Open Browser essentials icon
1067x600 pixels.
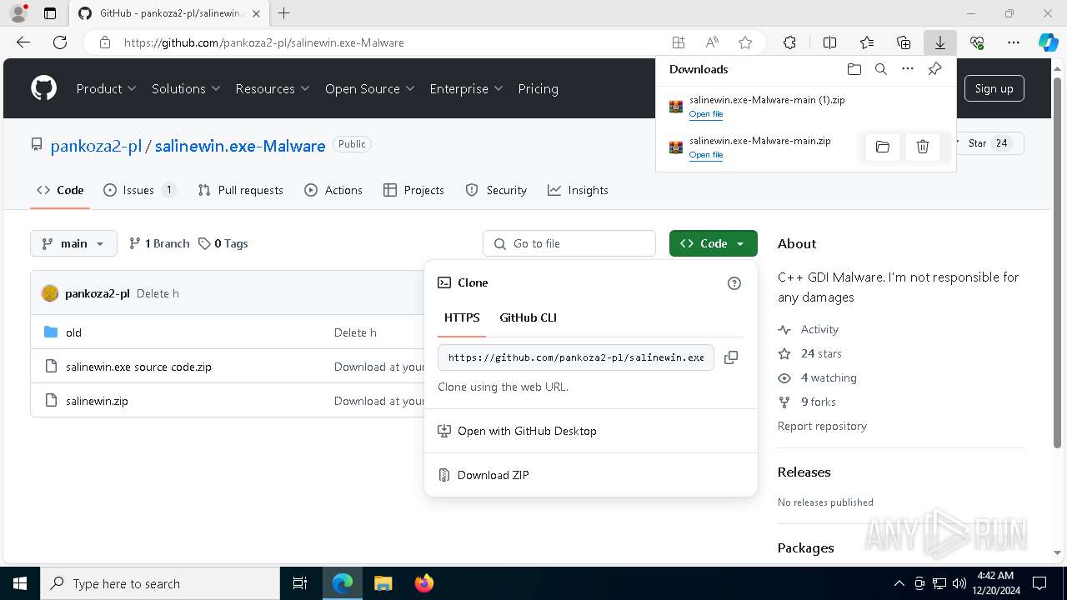tap(977, 42)
